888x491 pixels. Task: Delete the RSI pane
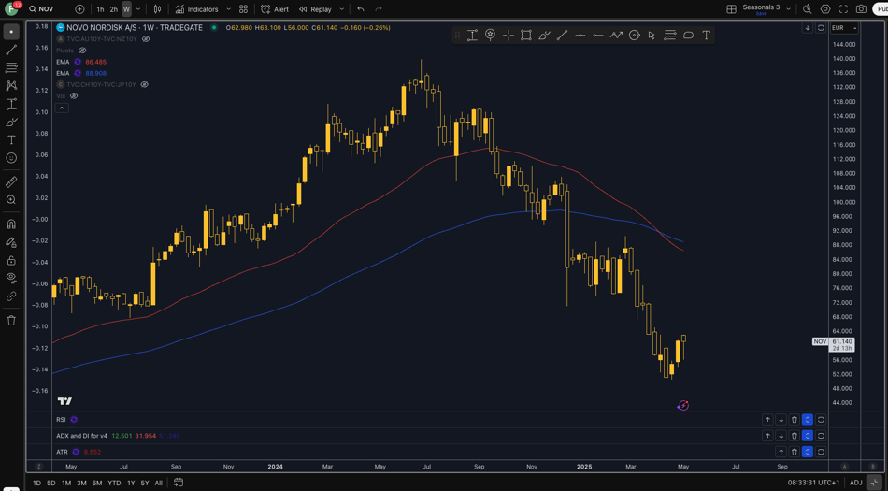pos(794,420)
